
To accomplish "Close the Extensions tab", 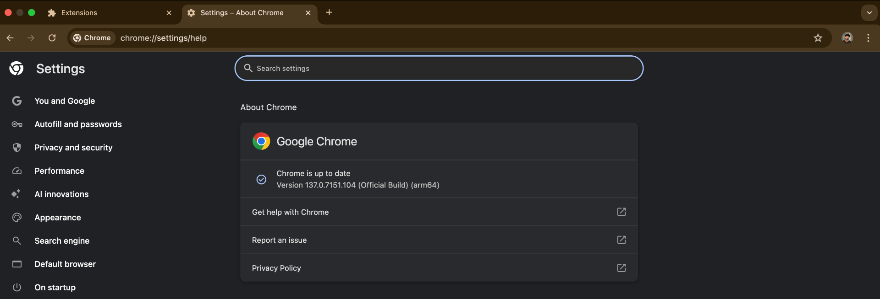I will tap(169, 13).
